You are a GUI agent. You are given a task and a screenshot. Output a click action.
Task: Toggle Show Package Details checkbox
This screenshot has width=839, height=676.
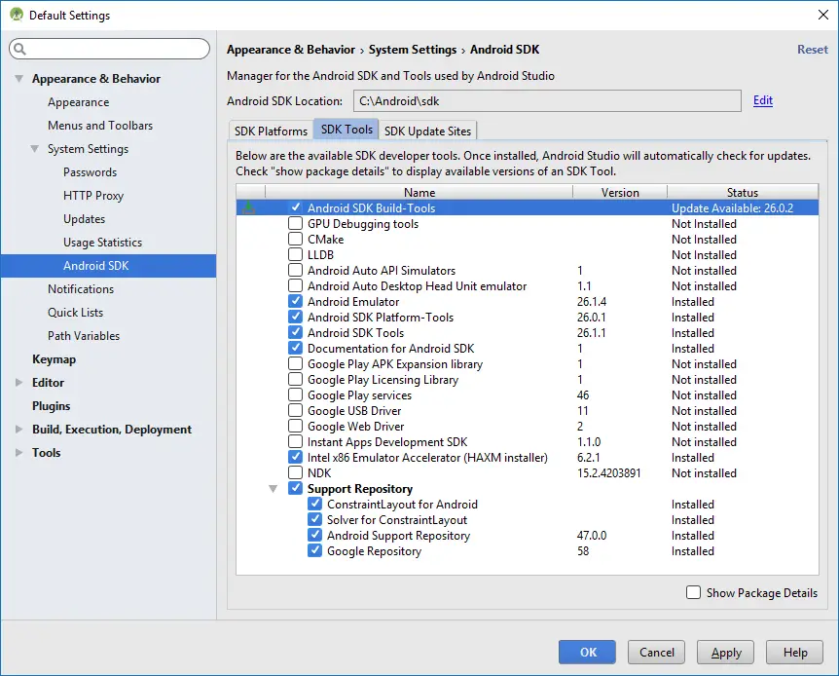coord(693,592)
